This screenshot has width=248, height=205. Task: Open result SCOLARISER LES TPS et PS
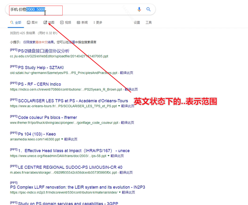coord(73,101)
